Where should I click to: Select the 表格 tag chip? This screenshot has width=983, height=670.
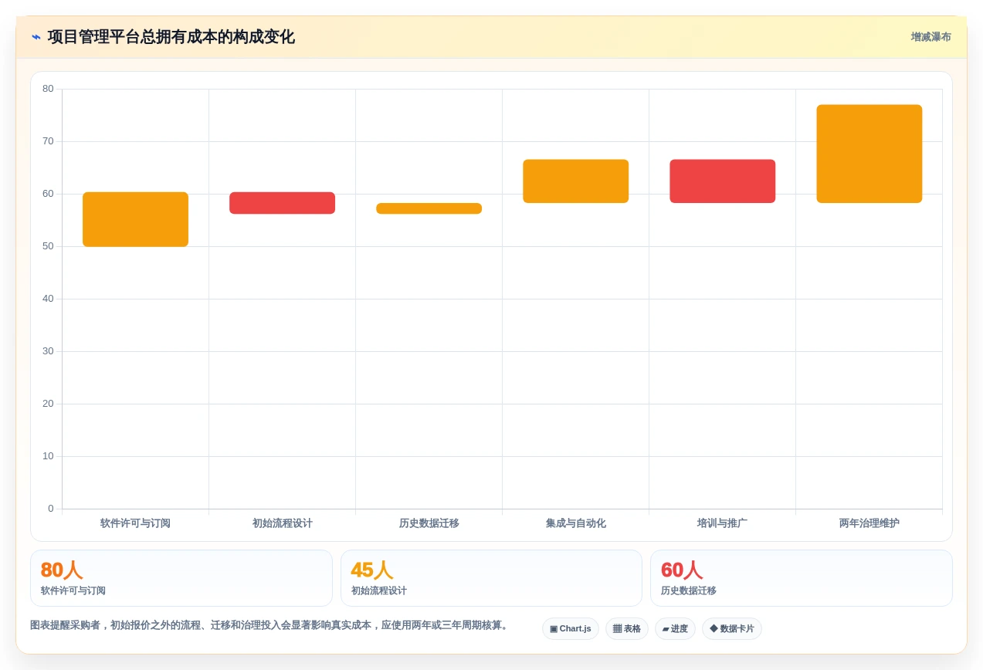tap(626, 629)
